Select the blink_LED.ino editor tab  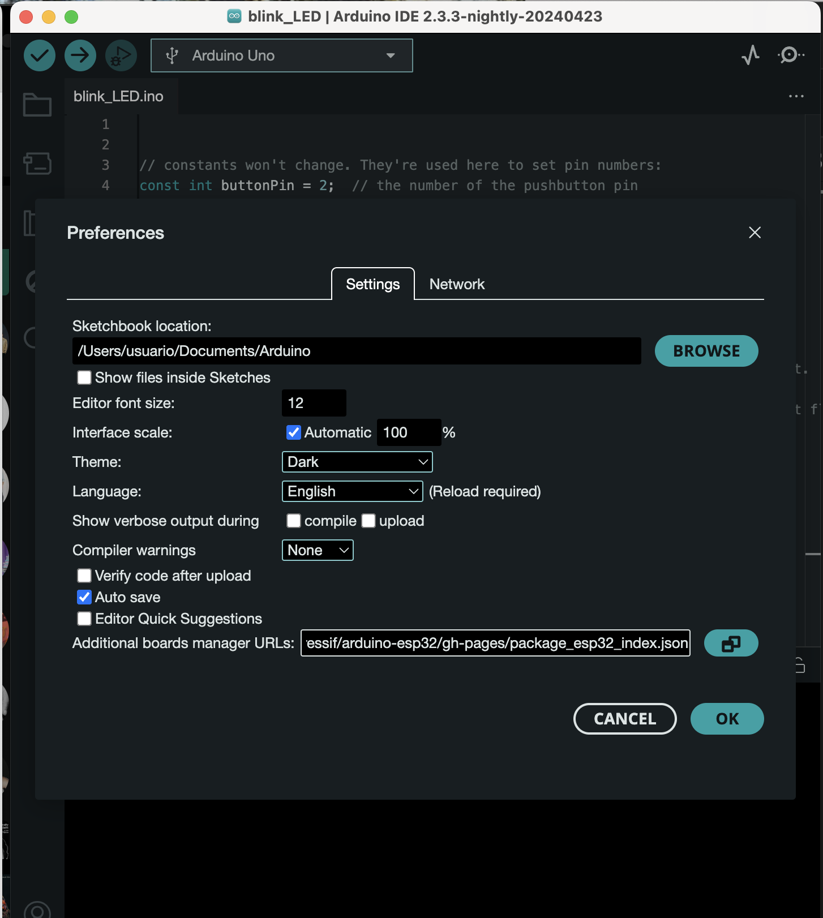(x=118, y=96)
